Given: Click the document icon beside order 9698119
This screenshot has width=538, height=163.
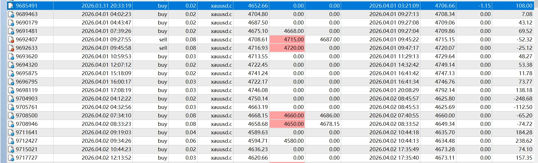Looking at the screenshot, I should click(x=11, y=90).
